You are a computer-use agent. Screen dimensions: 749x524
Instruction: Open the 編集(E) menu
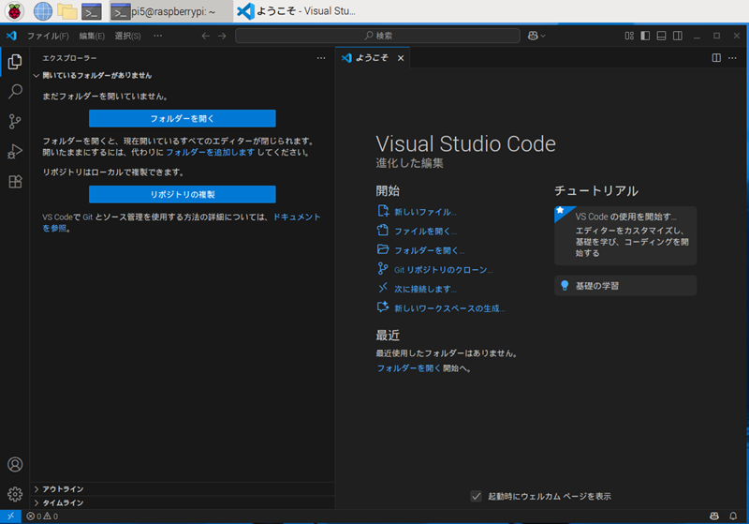coord(92,36)
